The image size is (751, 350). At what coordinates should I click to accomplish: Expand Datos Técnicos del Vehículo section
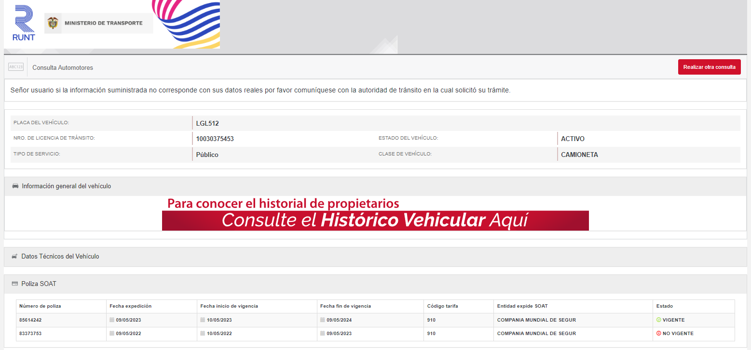(60, 257)
